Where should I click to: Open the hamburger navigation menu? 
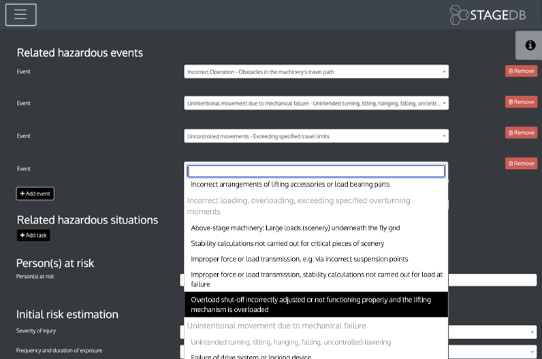[x=20, y=14]
